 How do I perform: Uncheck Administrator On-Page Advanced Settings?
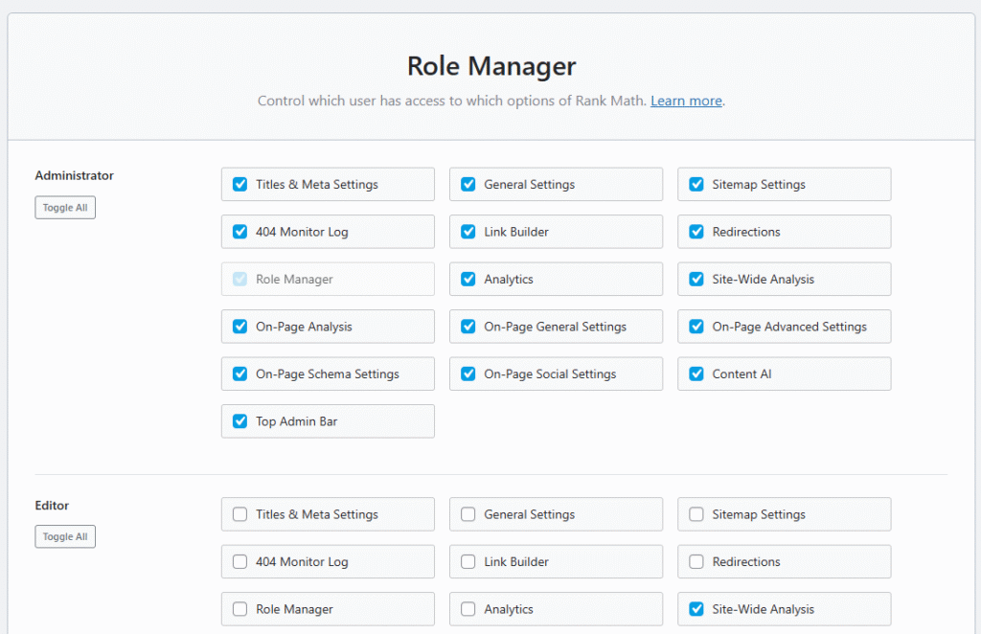tap(696, 327)
